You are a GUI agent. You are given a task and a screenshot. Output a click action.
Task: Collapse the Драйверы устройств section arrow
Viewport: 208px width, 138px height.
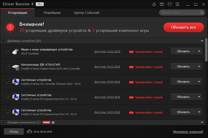[x=202, y=41]
